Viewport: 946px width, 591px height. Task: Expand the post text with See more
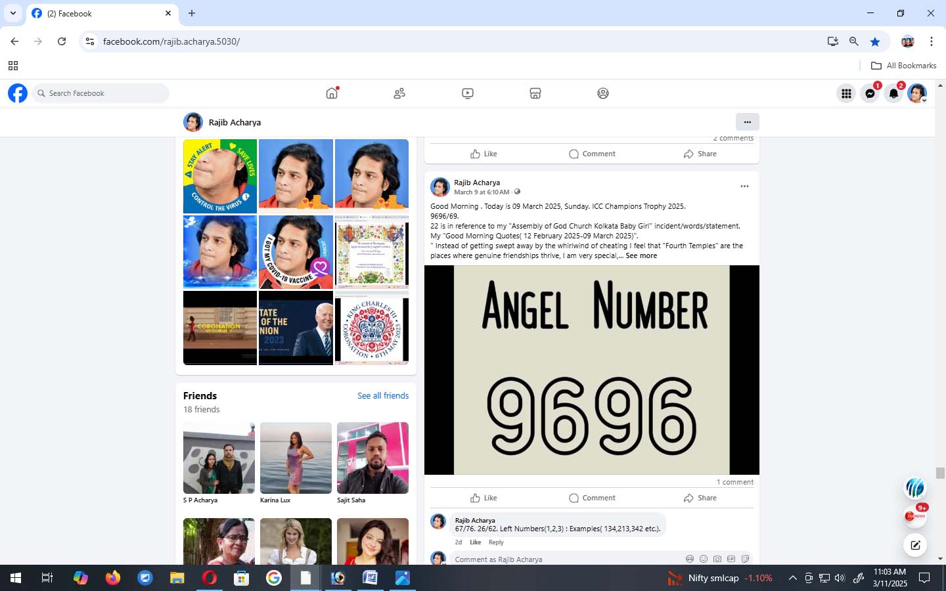click(641, 255)
